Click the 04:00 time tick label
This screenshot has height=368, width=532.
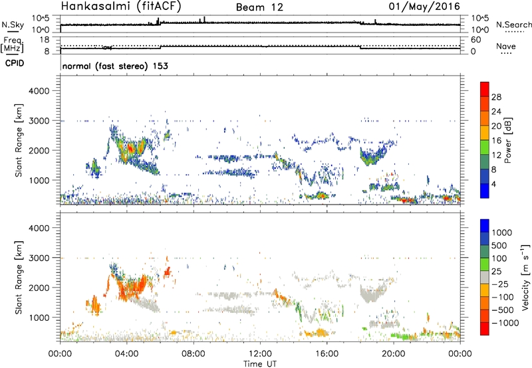(126, 354)
